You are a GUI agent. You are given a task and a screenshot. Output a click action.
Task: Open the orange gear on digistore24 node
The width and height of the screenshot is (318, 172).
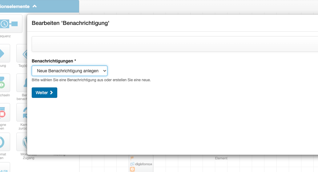click(x=132, y=169)
